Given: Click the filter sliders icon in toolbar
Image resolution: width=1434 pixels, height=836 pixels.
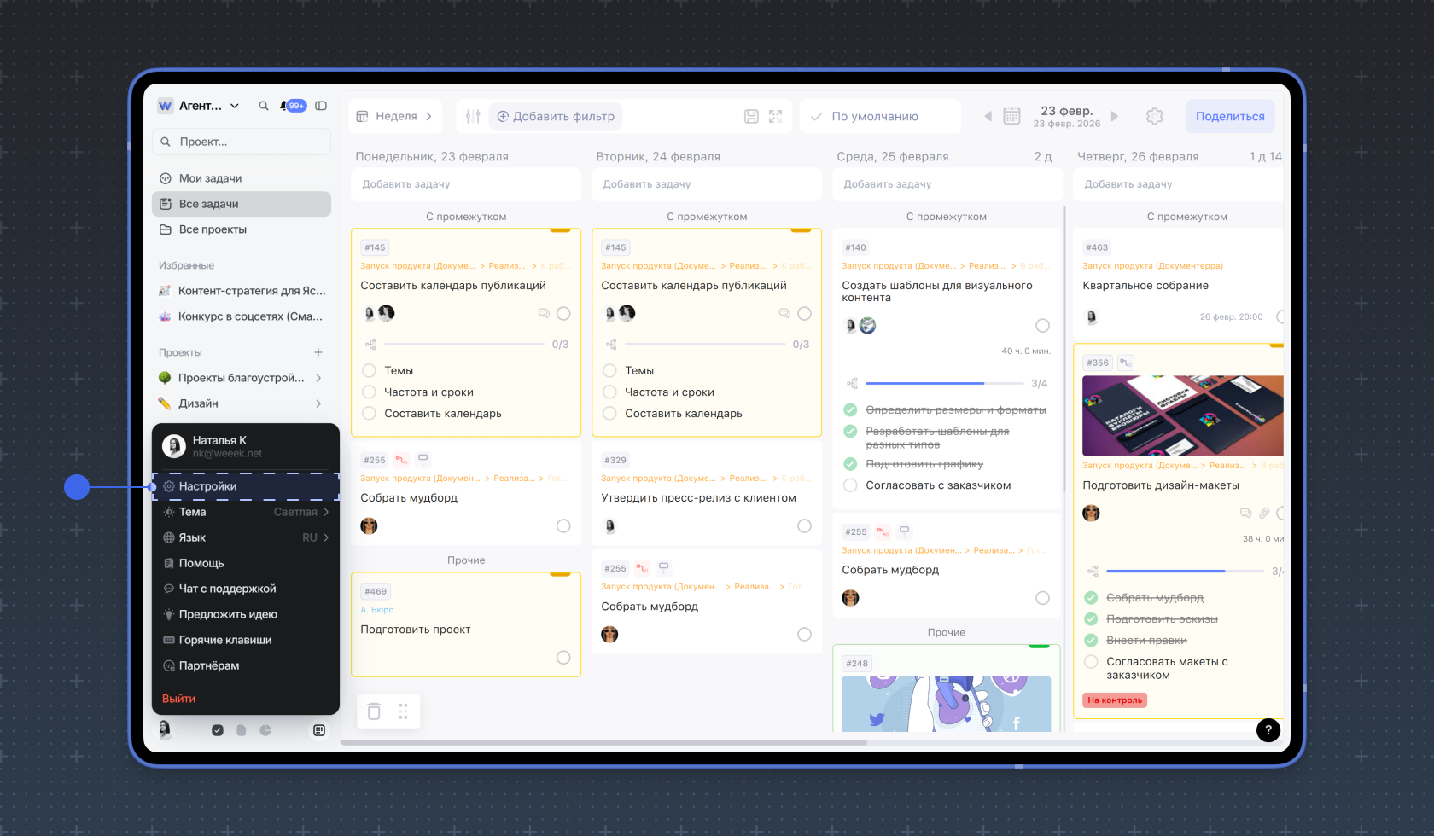Looking at the screenshot, I should 473,116.
